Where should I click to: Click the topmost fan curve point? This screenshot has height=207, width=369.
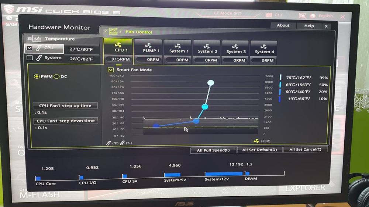coord(211,83)
